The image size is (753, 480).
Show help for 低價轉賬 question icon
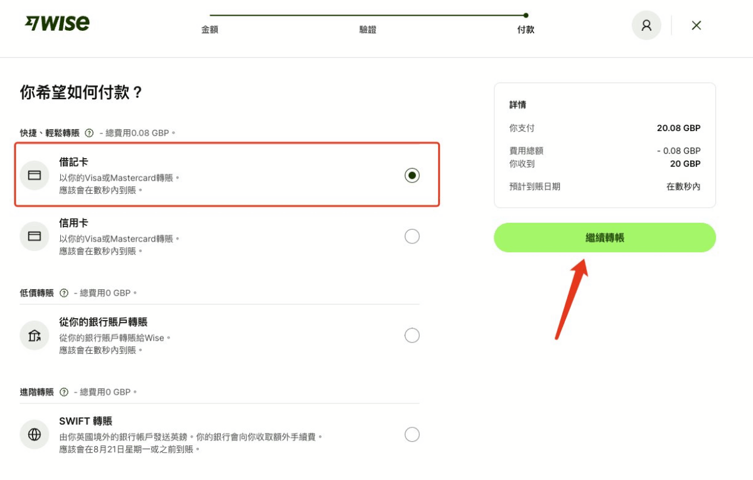coord(64,293)
